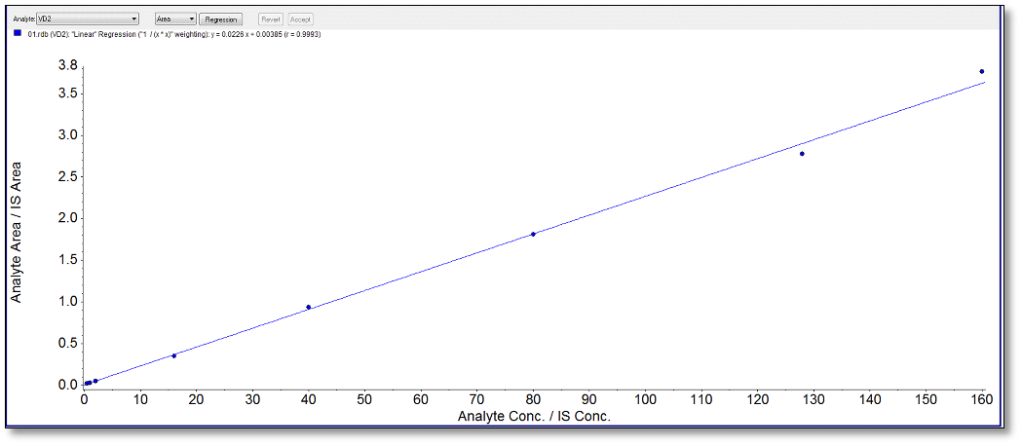
Task: Click the 100 tick label on the x-axis
Action: click(x=645, y=400)
